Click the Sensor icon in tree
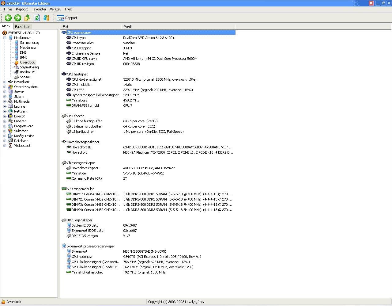 pyautogui.click(x=16, y=77)
